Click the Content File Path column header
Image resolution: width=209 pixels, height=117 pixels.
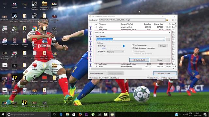(127, 24)
